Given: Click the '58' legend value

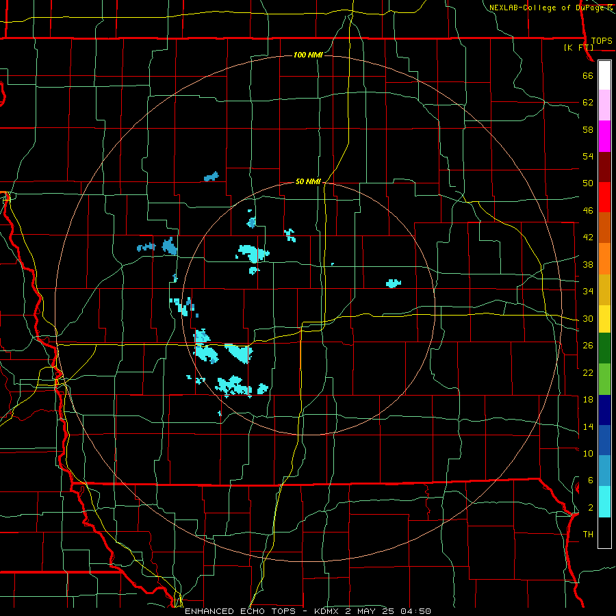Looking at the screenshot, I should pos(588,129).
